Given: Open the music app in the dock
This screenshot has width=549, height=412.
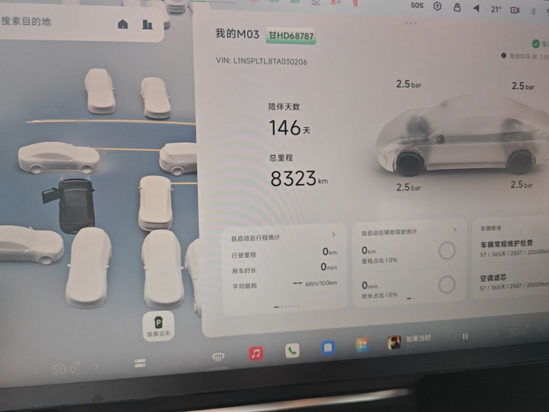Looking at the screenshot, I should click(256, 353).
